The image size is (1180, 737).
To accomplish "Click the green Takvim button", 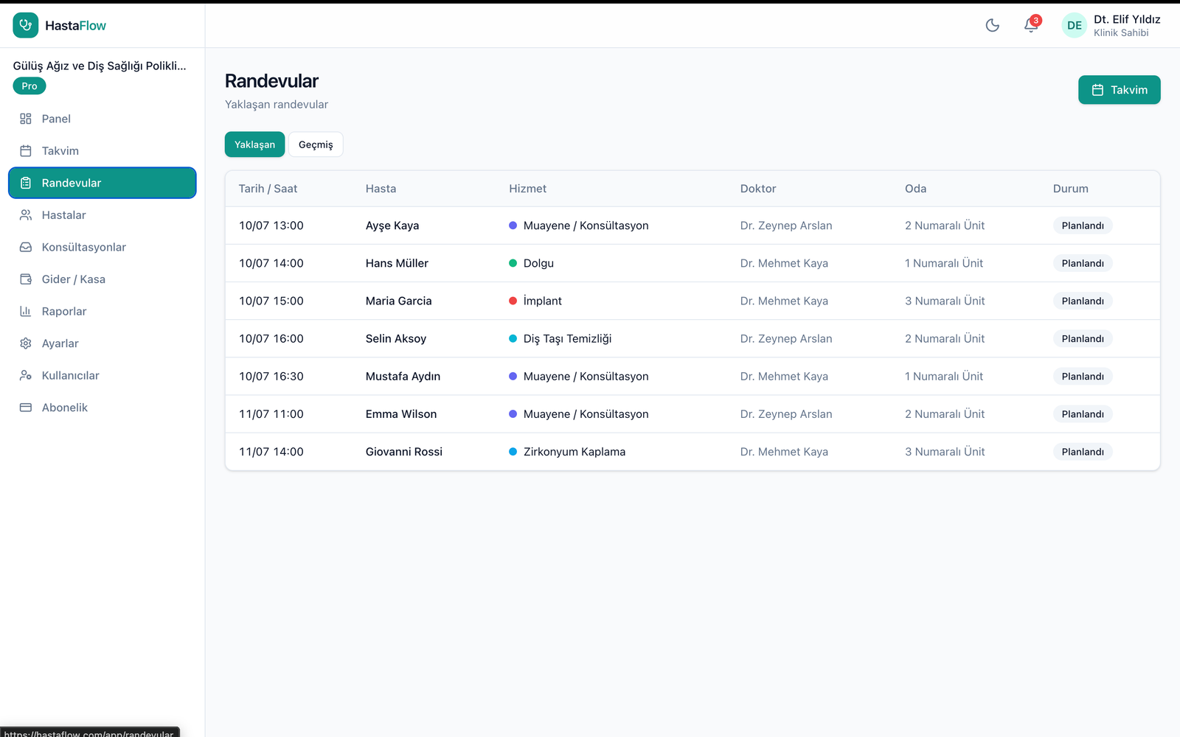I will pyautogui.click(x=1119, y=90).
